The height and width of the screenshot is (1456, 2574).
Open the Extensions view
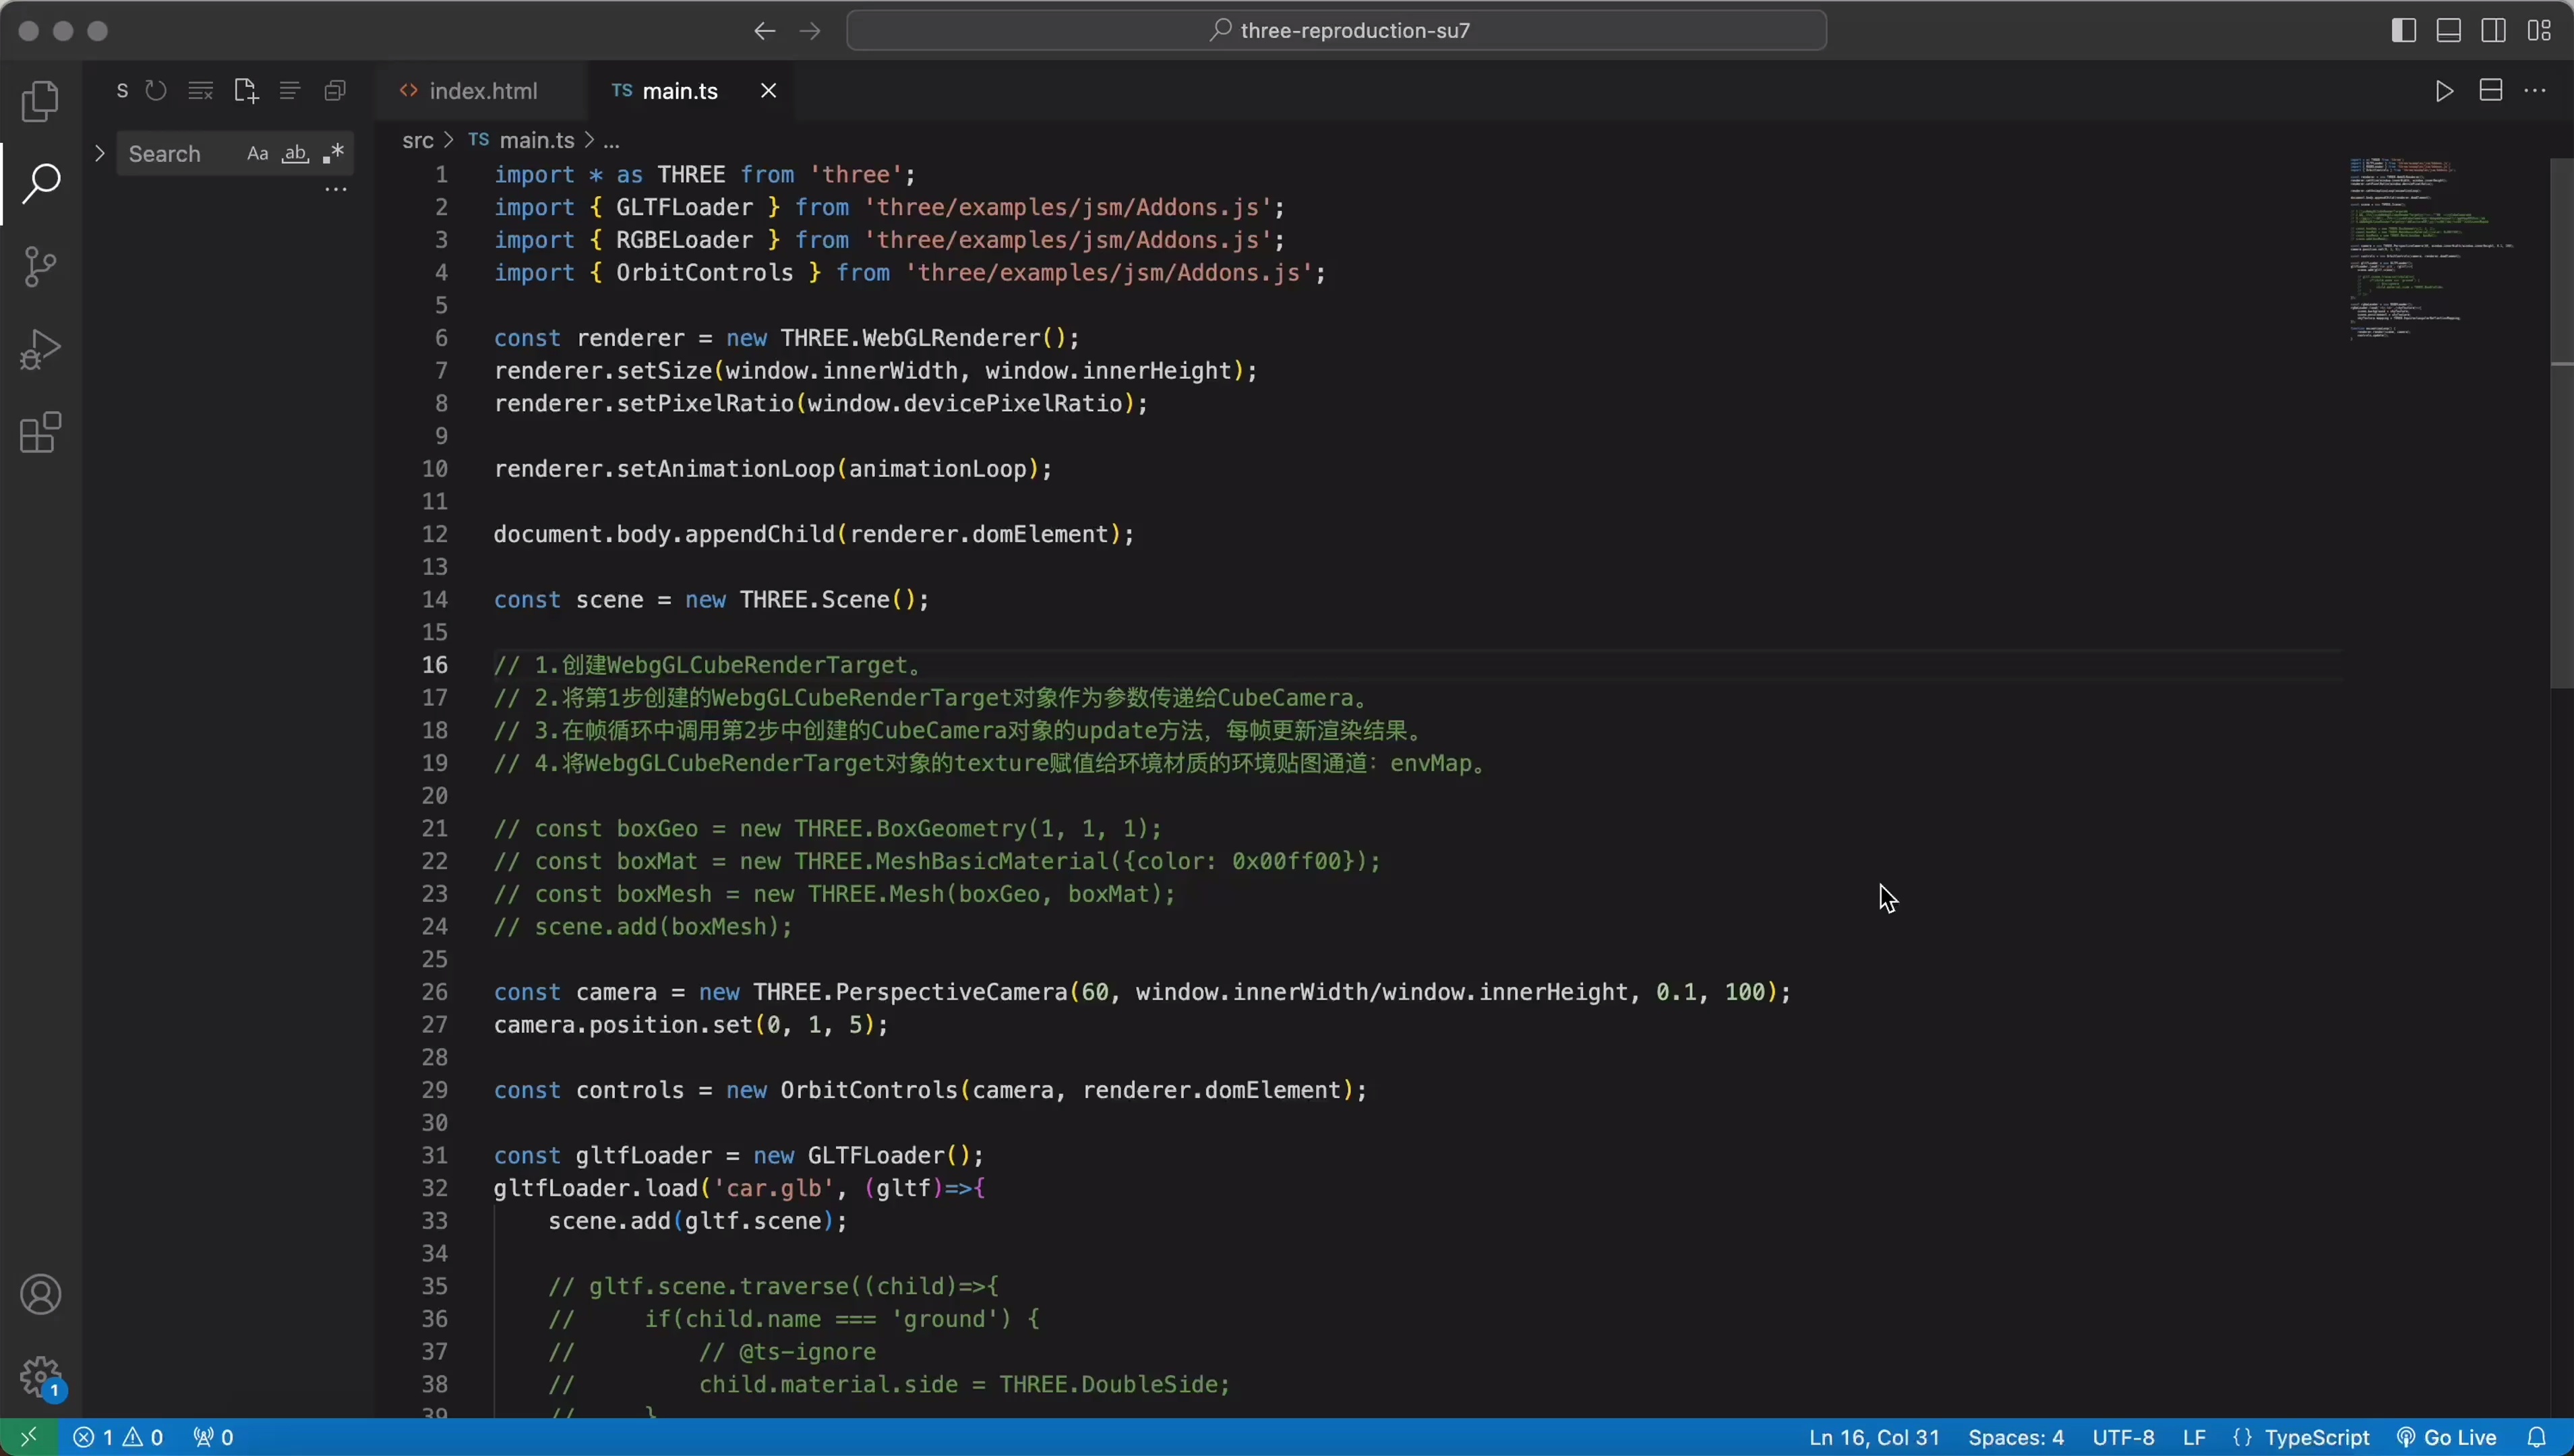[x=40, y=433]
